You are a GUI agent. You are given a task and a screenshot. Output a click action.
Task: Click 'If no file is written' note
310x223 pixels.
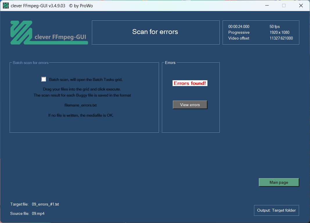pos(81,115)
